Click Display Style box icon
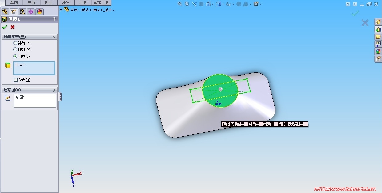Image resolution: width=382 pixels, height=193 pixels. click(218, 4)
